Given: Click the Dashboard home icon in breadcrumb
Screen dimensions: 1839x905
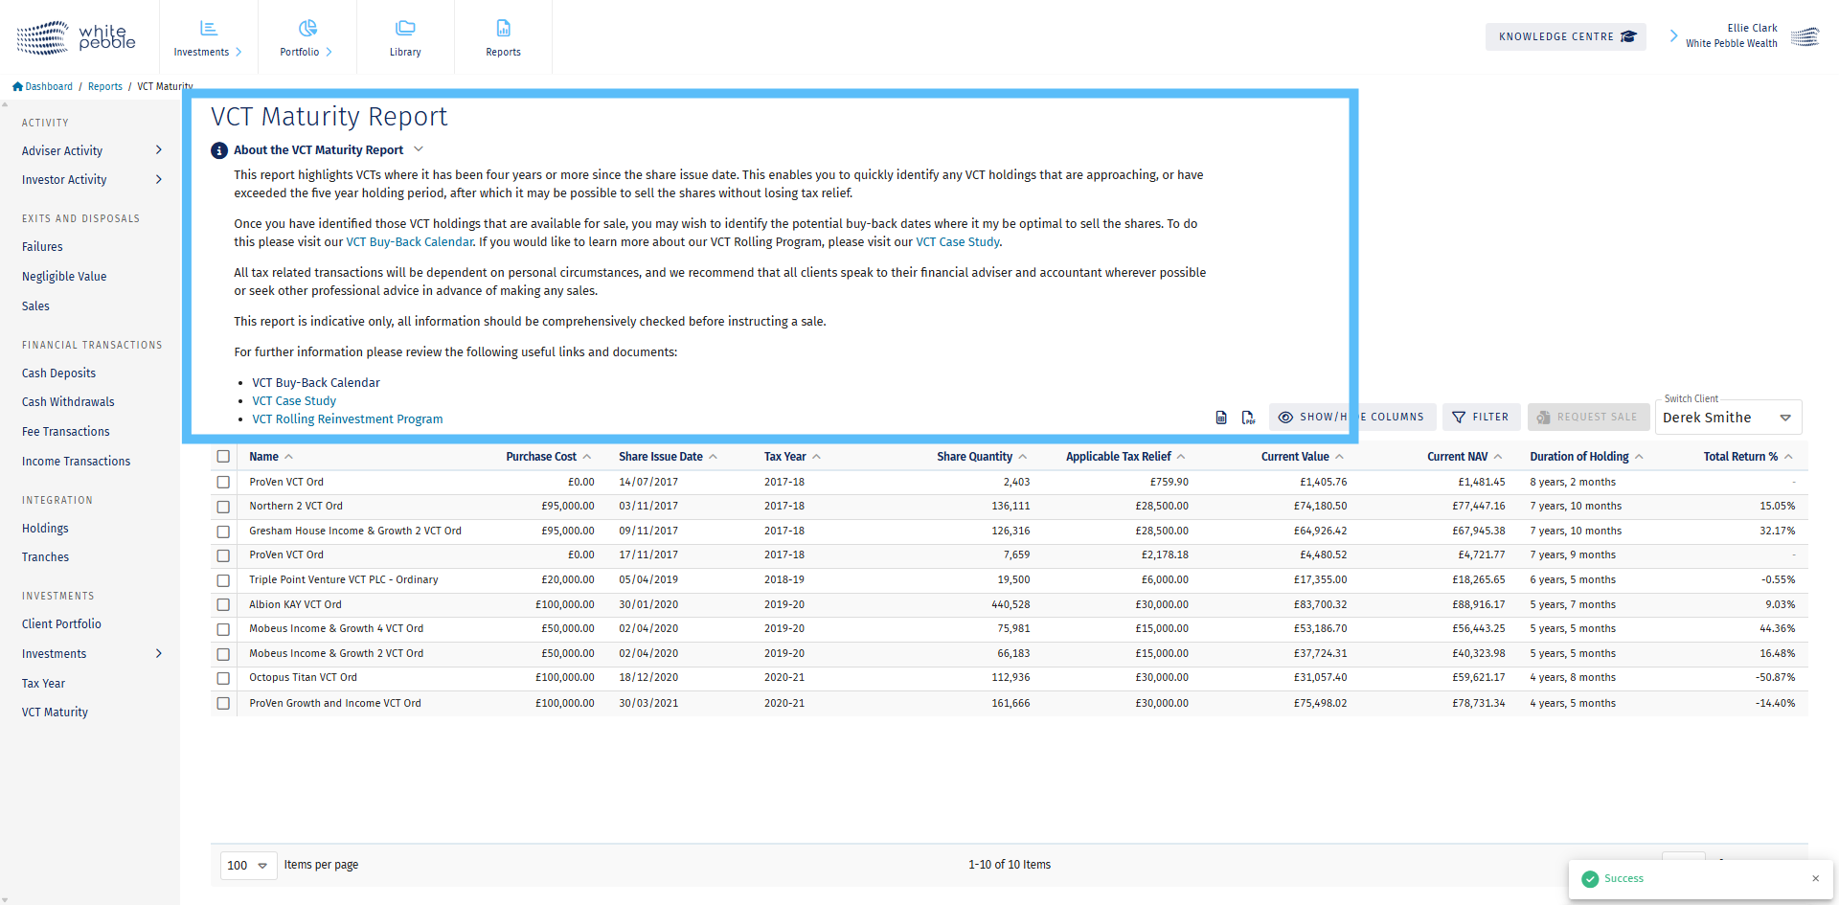Looking at the screenshot, I should (x=17, y=86).
